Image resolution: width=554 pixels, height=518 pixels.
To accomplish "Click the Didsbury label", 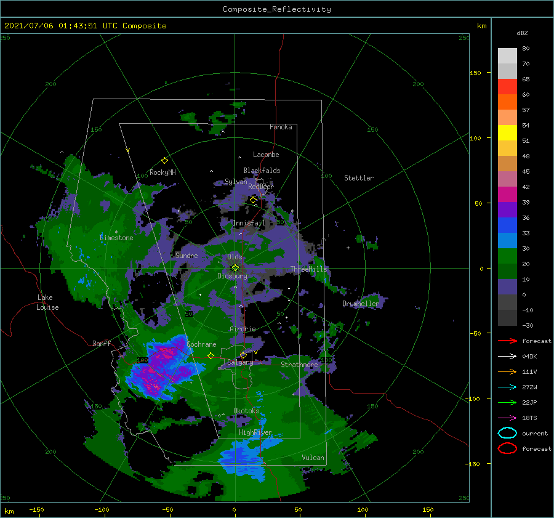I will tap(232, 276).
